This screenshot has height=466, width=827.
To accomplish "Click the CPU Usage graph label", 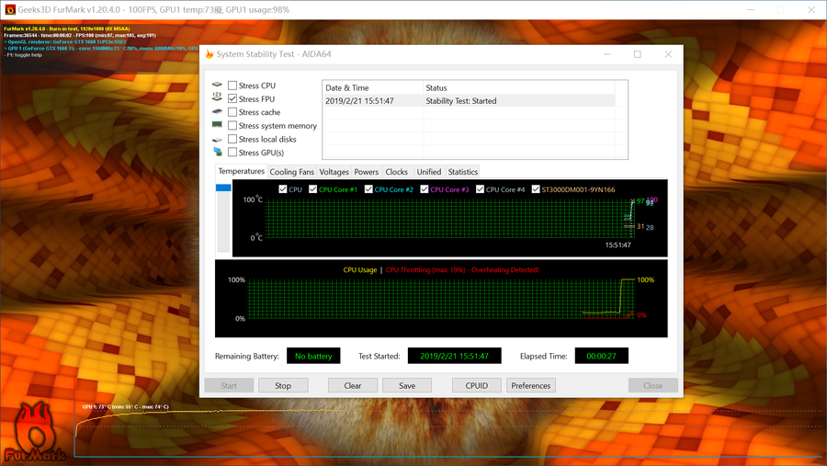I will (x=359, y=269).
